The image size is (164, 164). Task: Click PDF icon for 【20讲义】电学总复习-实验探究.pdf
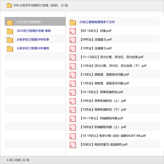click(73, 145)
